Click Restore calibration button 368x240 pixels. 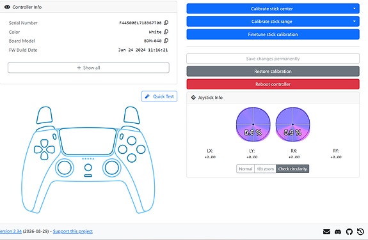273,71
